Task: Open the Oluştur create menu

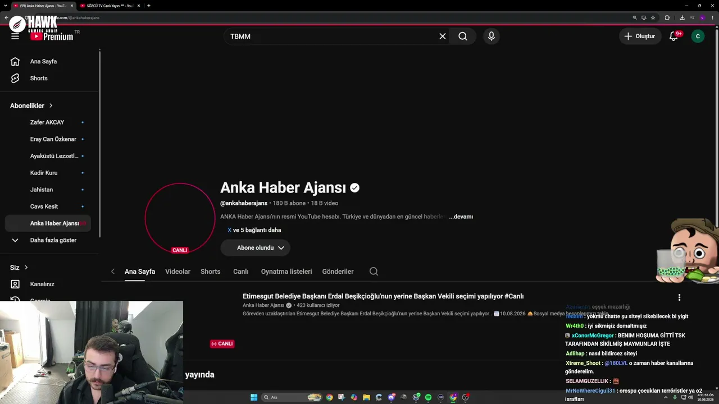Action: point(640,36)
